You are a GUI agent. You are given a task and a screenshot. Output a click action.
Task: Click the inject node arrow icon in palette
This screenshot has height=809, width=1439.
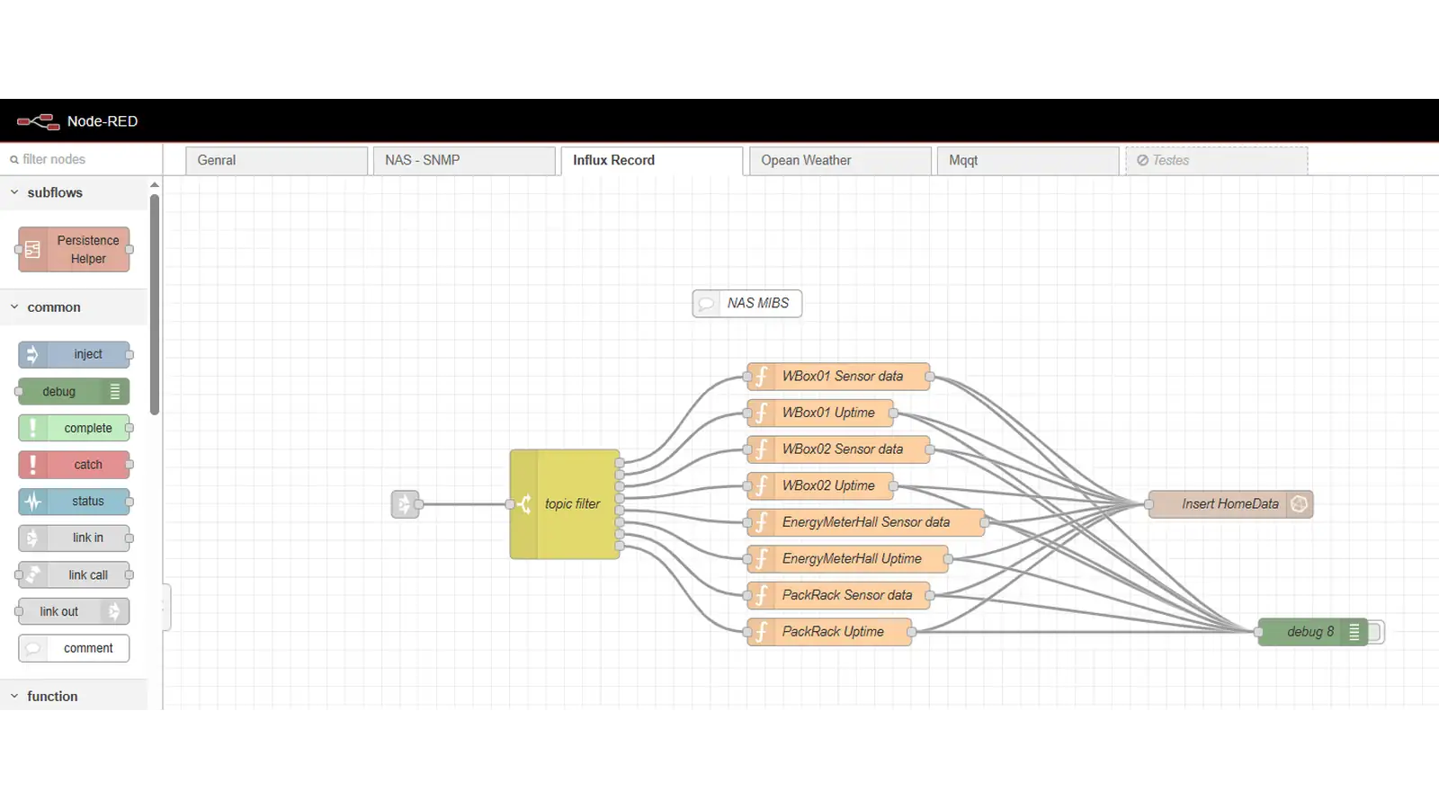pos(32,354)
